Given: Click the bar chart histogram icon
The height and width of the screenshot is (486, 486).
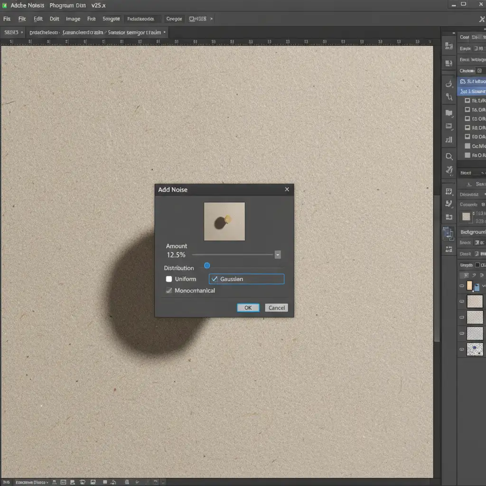Looking at the screenshot, I should [x=449, y=140].
